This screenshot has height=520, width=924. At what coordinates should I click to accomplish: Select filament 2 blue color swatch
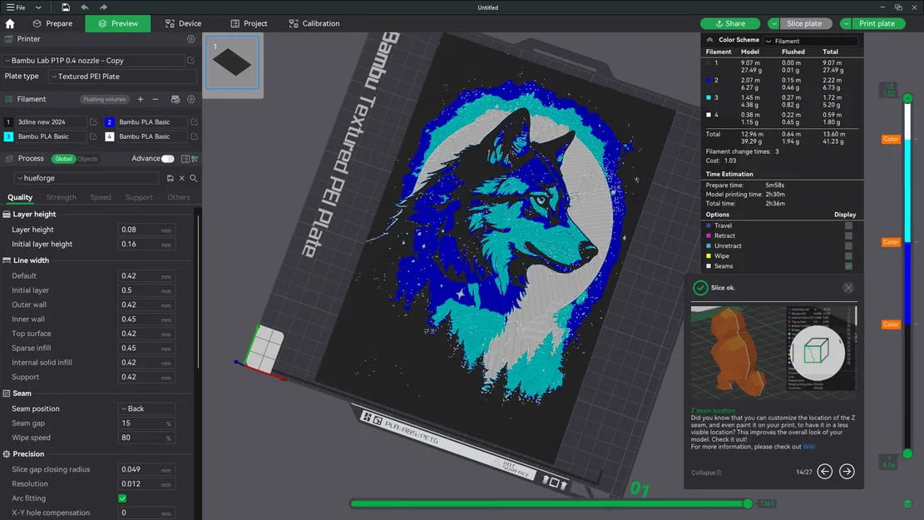click(109, 122)
